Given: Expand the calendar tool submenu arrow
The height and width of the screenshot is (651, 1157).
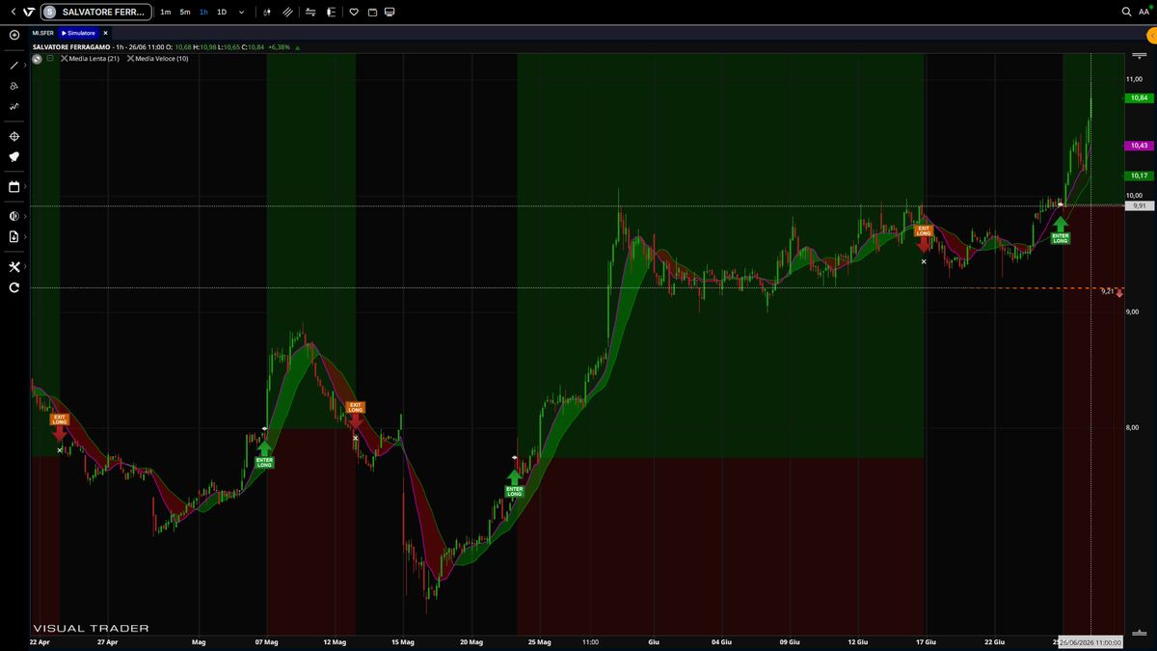Looking at the screenshot, I should [24, 186].
